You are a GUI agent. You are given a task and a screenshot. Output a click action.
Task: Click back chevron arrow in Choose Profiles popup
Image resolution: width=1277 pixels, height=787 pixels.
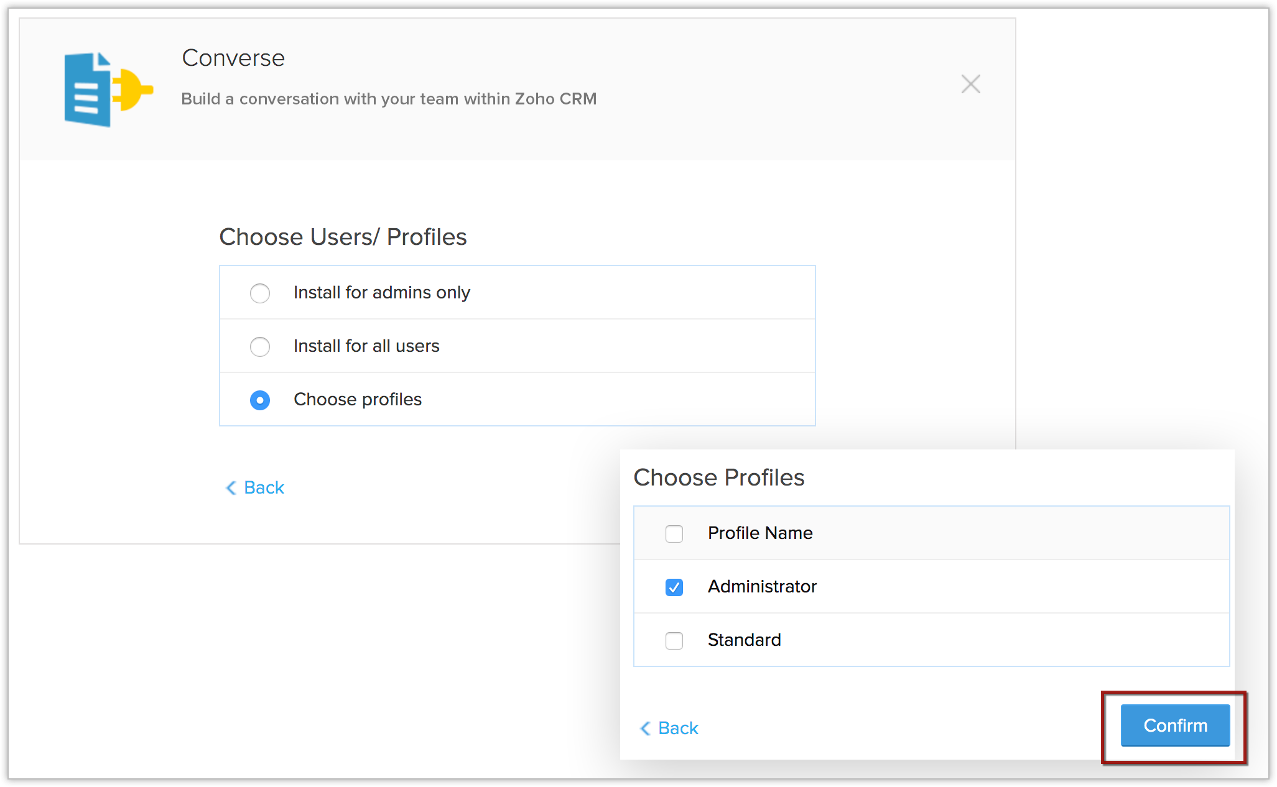(x=645, y=728)
